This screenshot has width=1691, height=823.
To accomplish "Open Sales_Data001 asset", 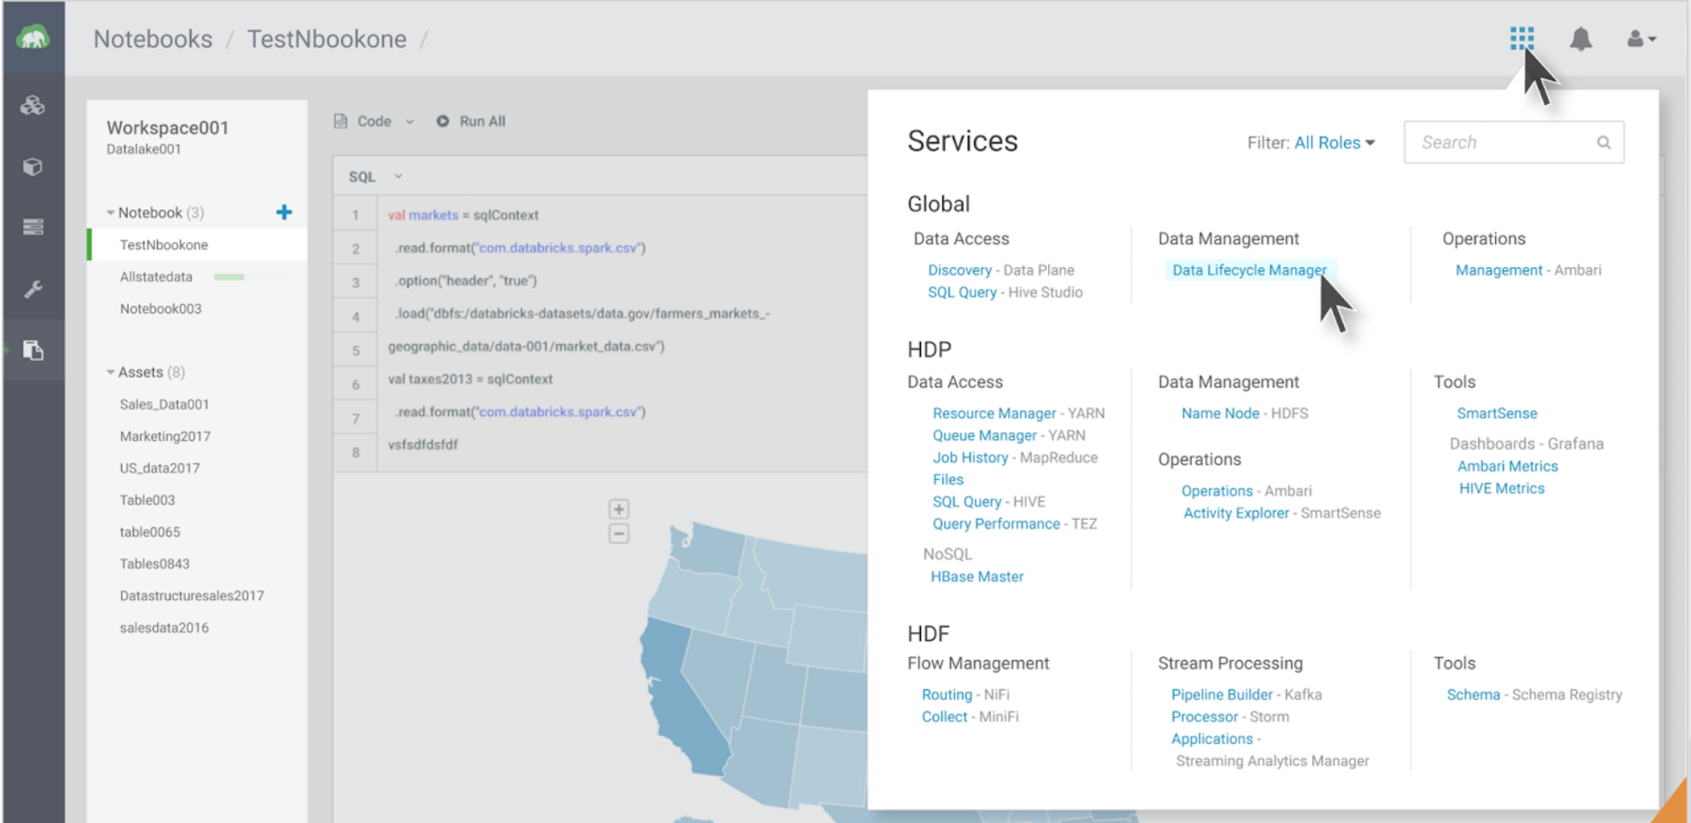I will pos(164,404).
